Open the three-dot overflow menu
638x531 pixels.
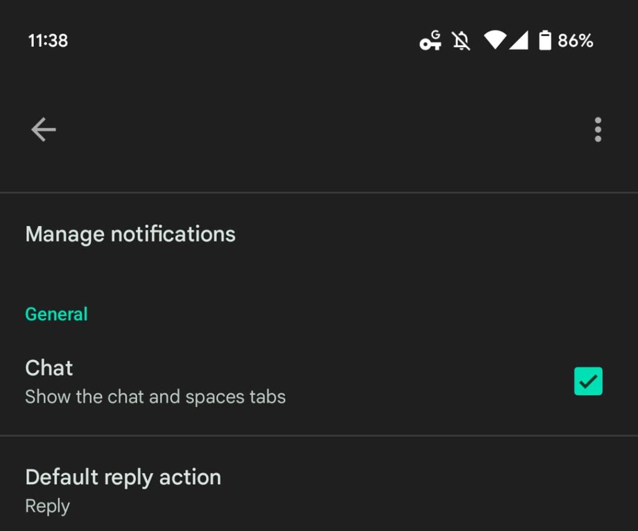598,129
